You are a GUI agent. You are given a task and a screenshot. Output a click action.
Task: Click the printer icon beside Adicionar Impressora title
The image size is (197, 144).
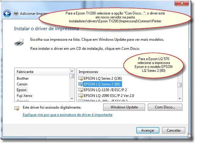pyautogui.click(x=16, y=13)
